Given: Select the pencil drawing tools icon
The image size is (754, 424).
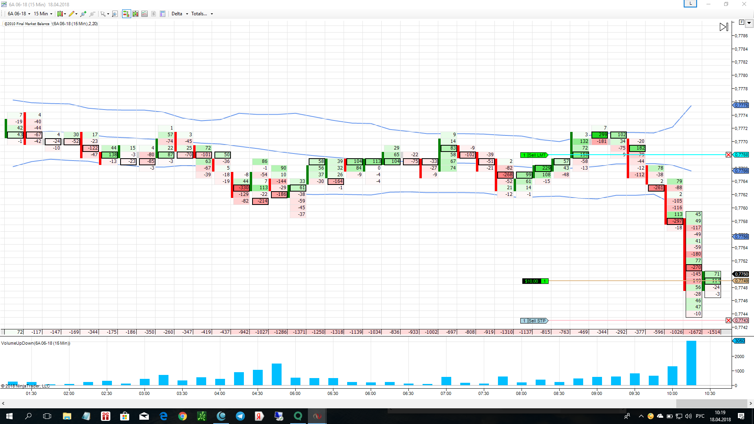Looking at the screenshot, I should tap(72, 14).
